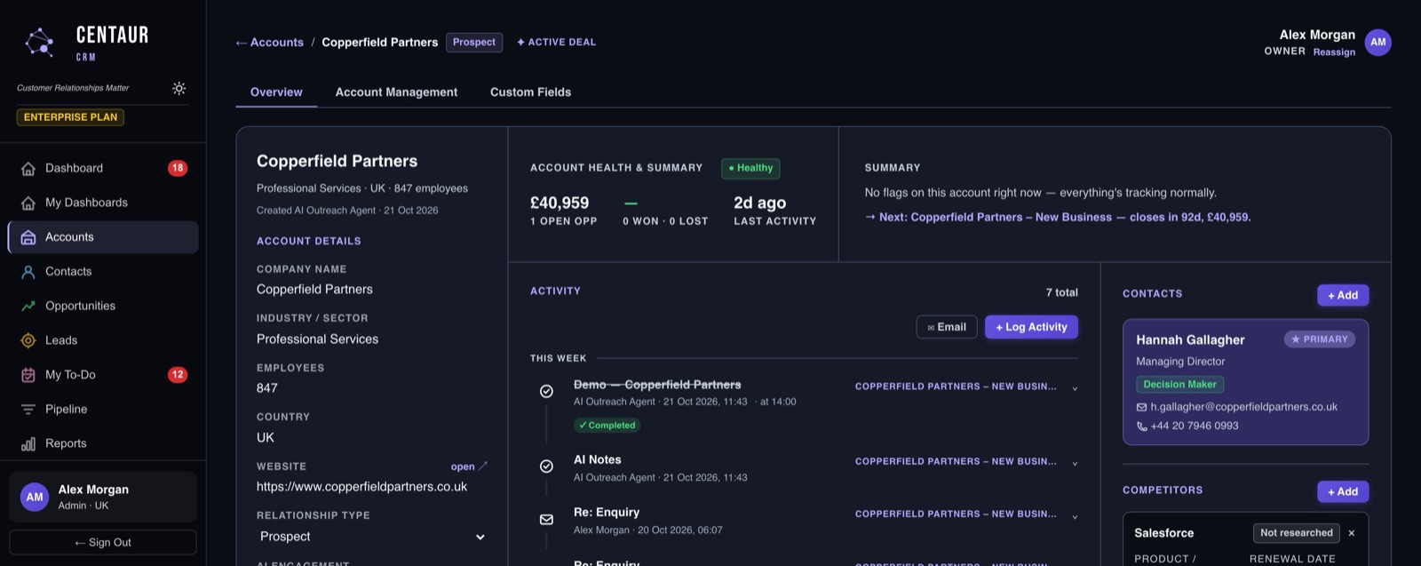Click the Contacts person icon

28,272
